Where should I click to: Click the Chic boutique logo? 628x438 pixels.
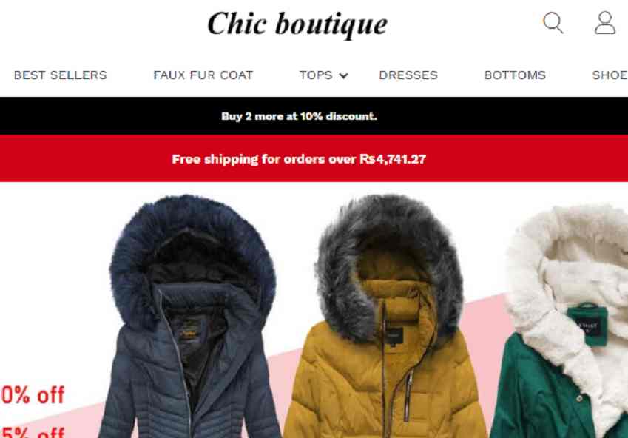297,24
